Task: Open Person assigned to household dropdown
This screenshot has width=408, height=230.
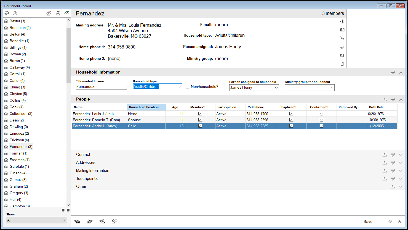Action: [276, 88]
